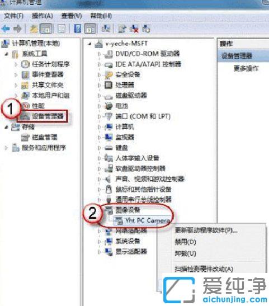Viewport: 269px width, 306px height.
Task: Expand the DVD/CD-ROM 驱动器 node
Action: click(x=100, y=54)
